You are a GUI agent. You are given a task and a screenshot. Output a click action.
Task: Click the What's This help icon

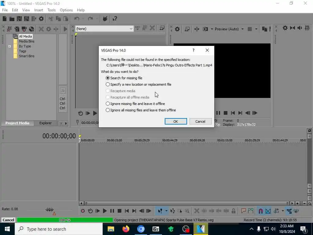115,19
